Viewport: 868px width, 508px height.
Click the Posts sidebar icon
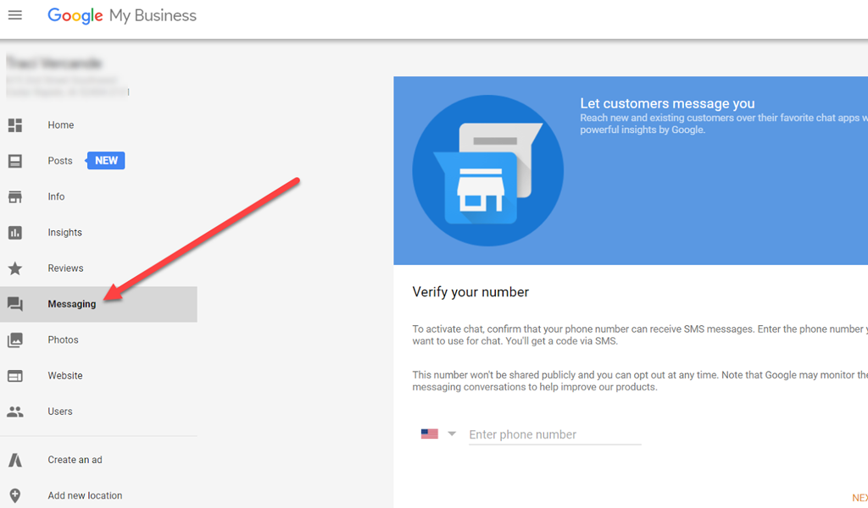pyautogui.click(x=15, y=161)
